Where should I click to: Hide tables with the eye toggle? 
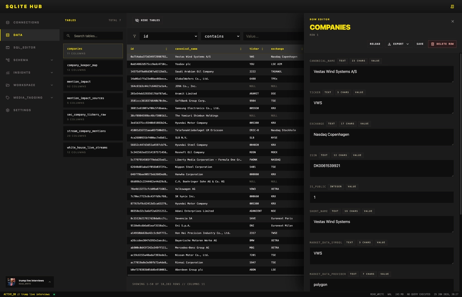click(137, 20)
